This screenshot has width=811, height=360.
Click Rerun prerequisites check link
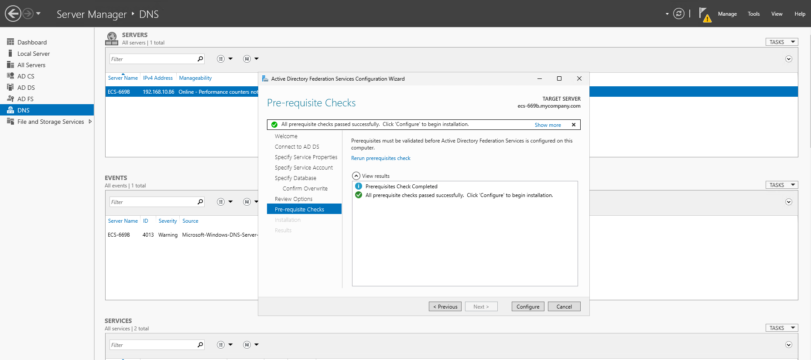(x=380, y=158)
